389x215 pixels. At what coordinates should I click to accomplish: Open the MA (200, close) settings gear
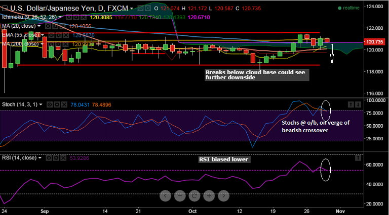point(58,44)
